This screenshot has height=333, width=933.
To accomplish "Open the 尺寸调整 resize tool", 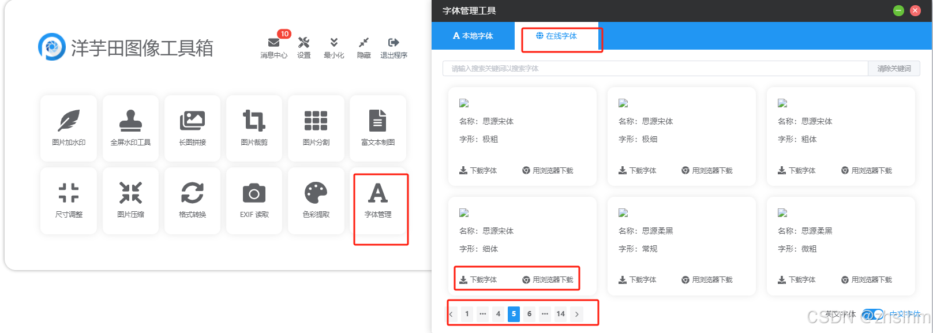I will click(69, 200).
